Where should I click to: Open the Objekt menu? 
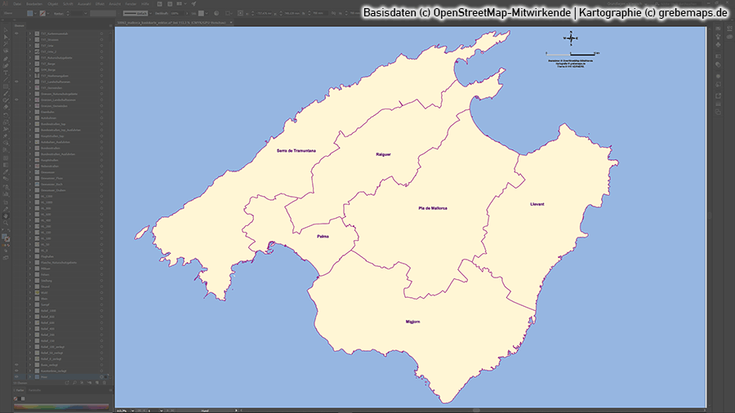click(52, 3)
